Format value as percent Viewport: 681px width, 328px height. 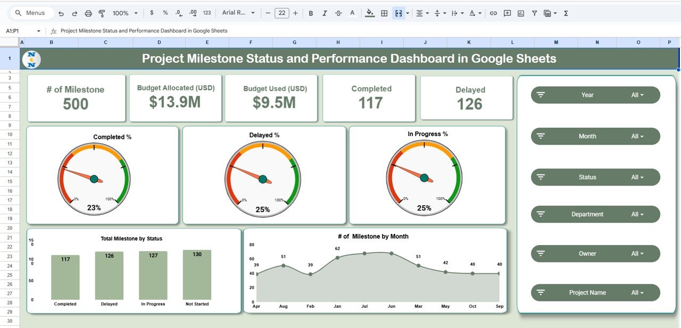tap(164, 13)
